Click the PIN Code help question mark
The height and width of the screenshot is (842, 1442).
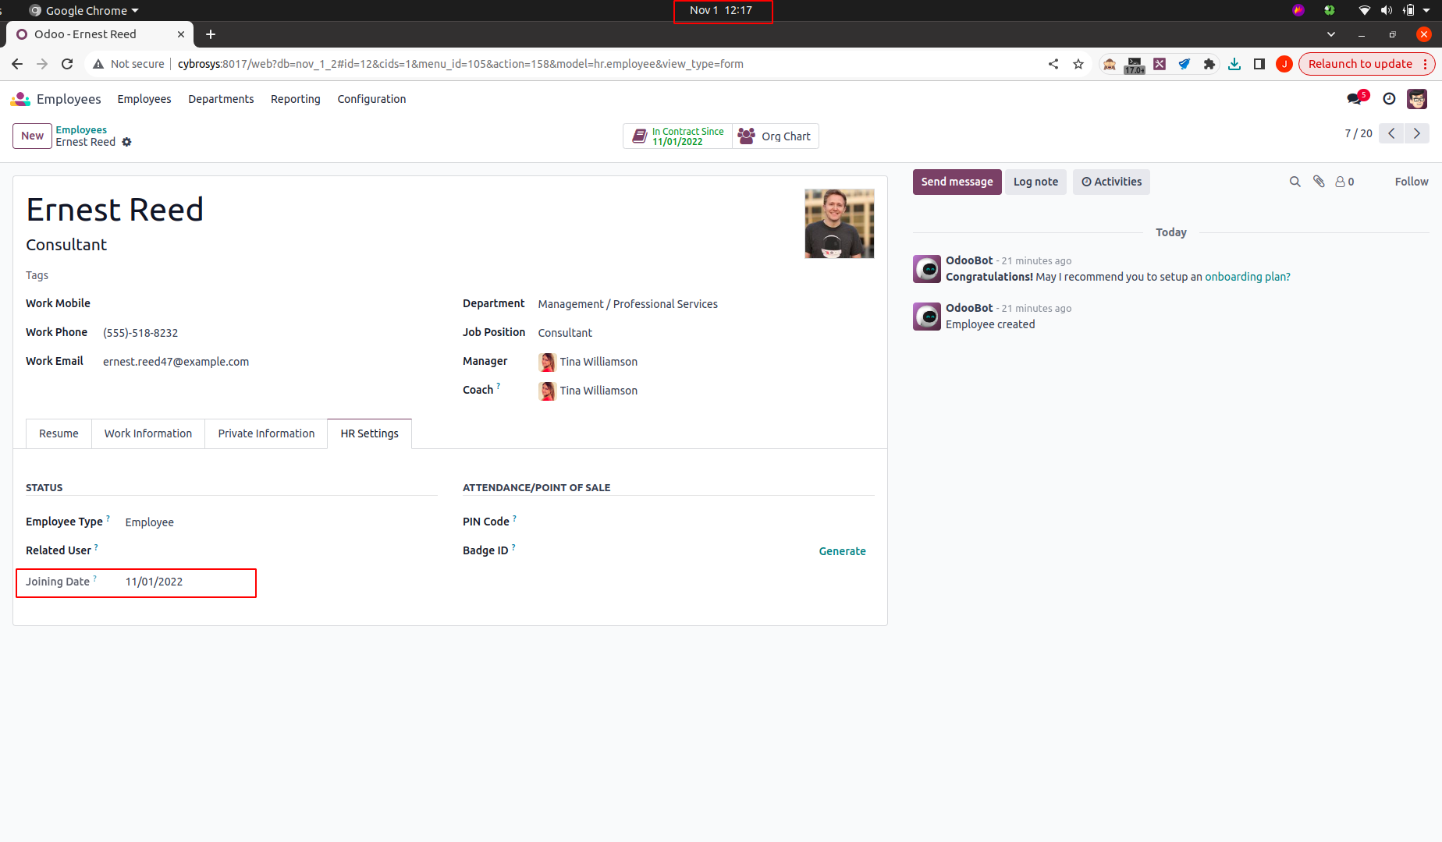[x=514, y=518]
